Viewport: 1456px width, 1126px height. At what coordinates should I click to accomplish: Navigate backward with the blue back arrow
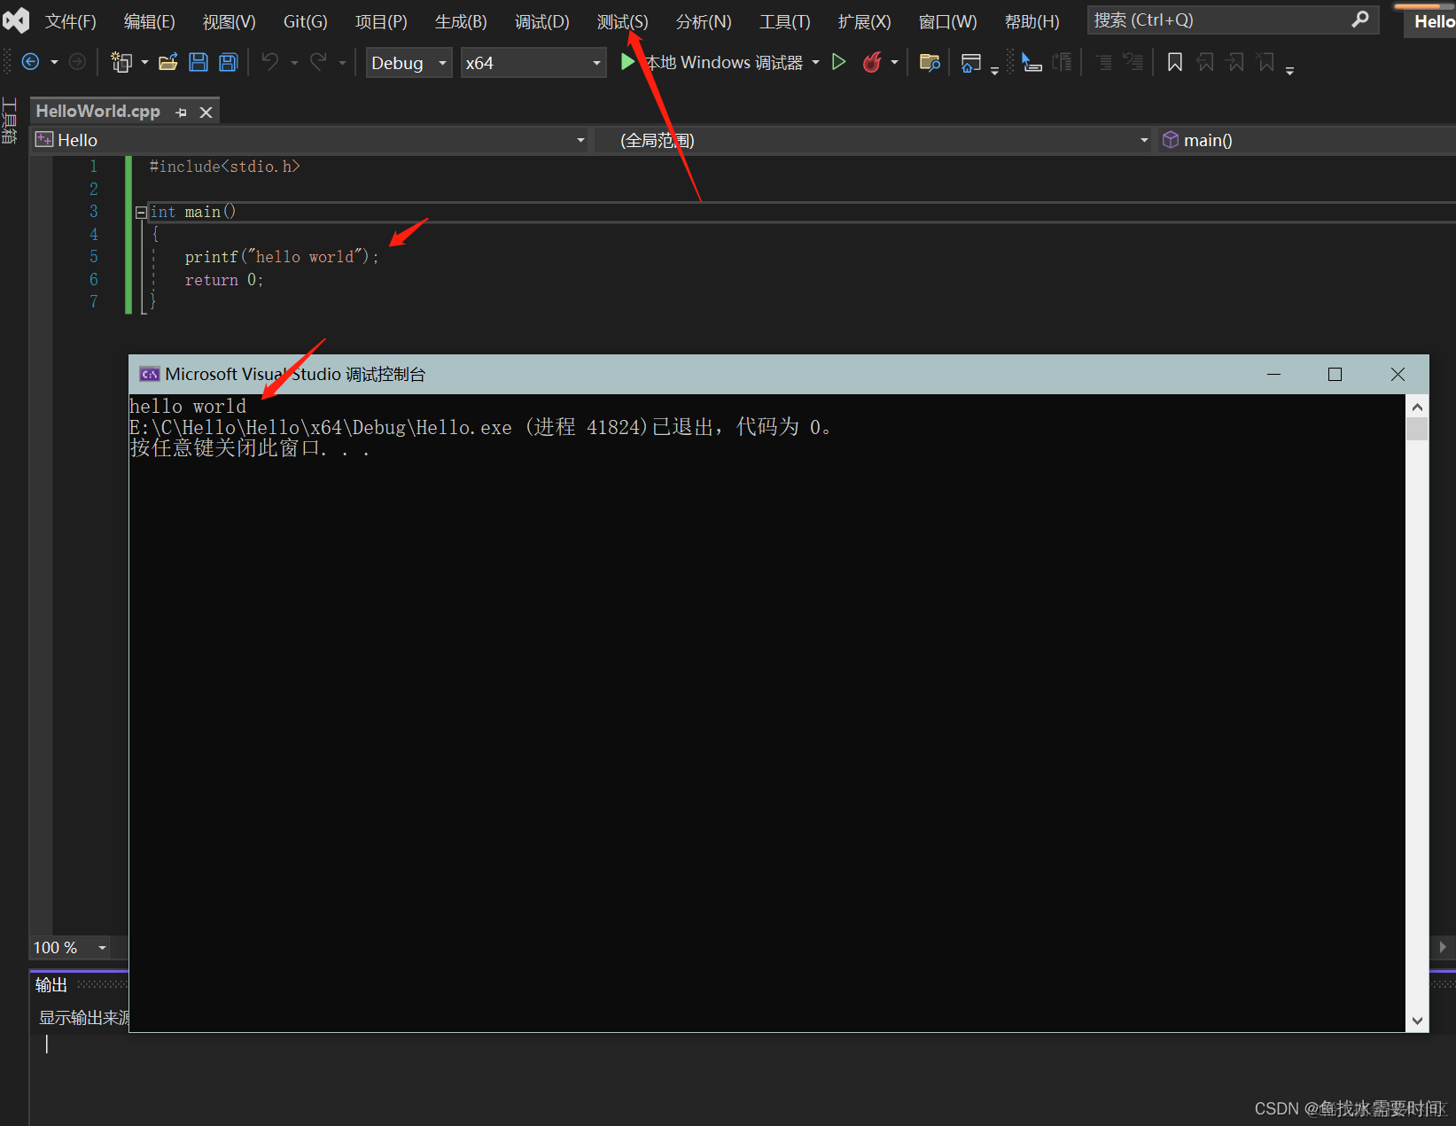[30, 62]
